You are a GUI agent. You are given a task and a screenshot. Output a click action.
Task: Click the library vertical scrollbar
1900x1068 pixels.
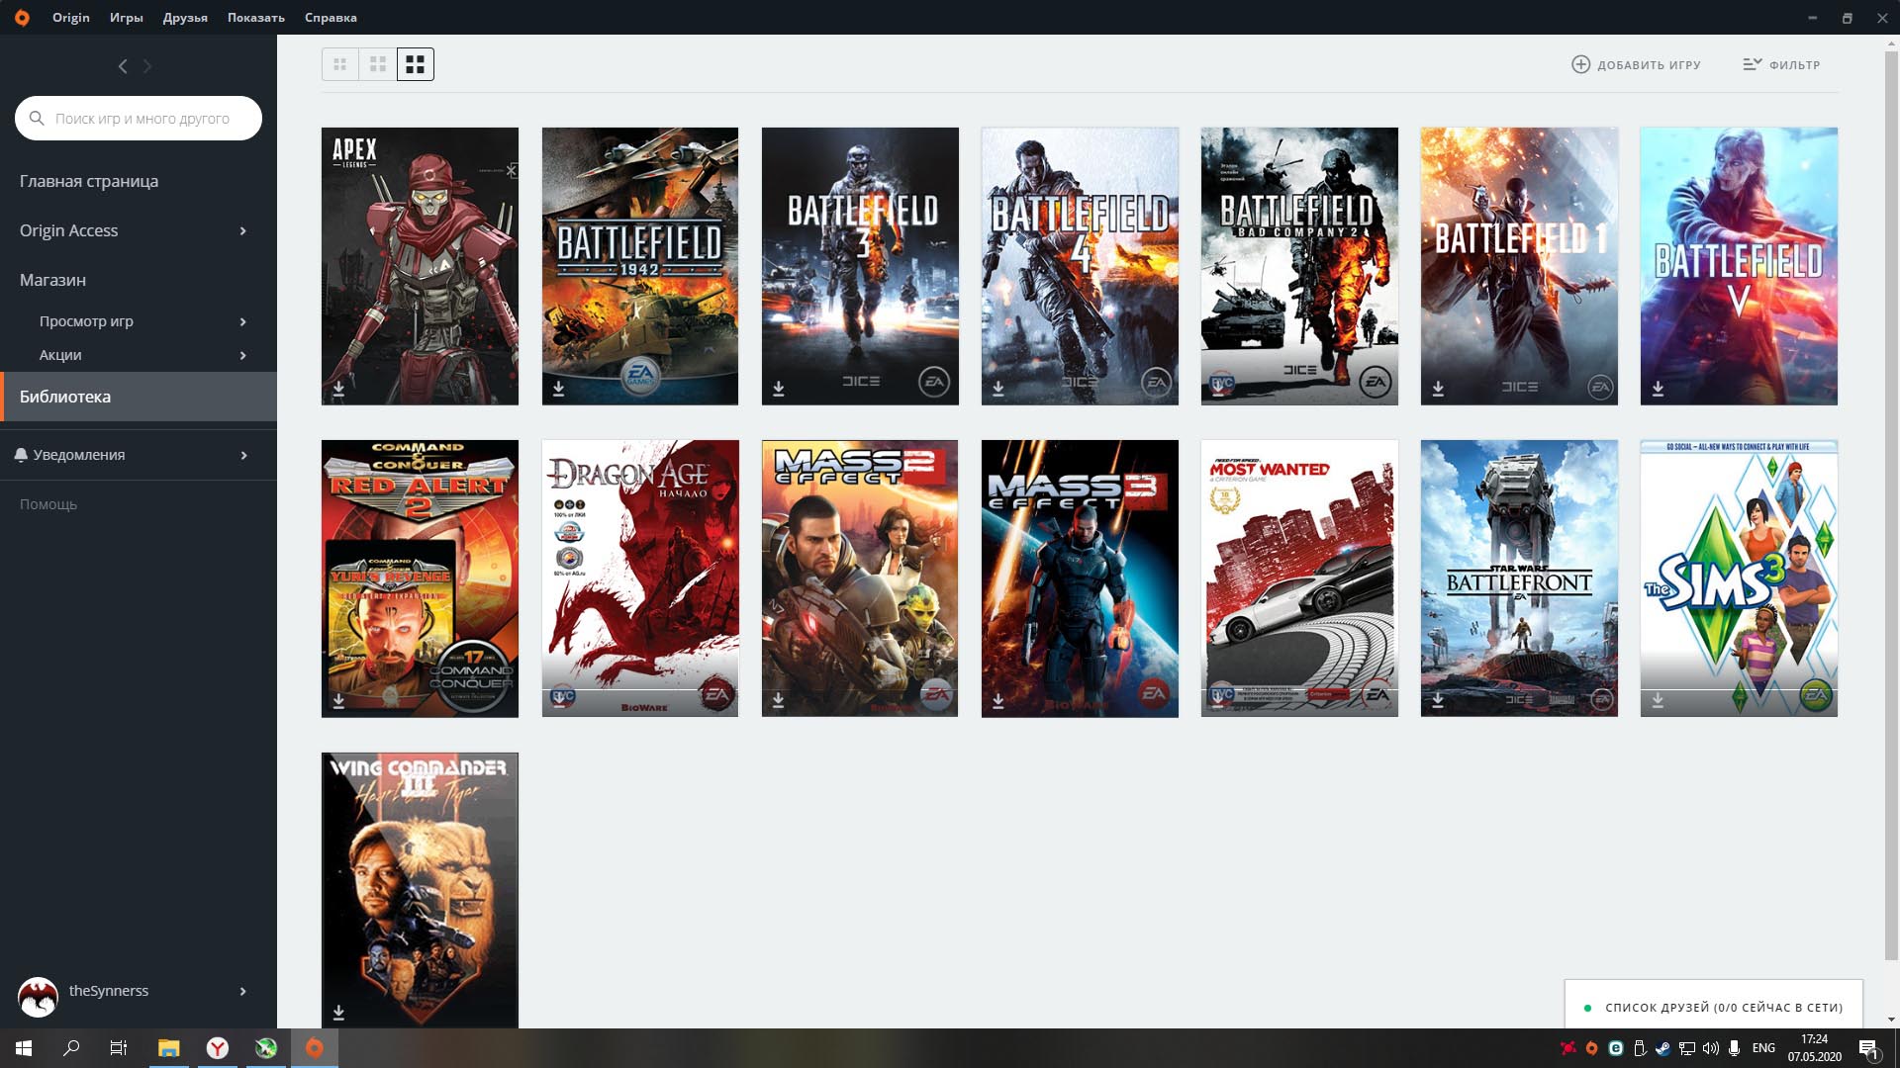(x=1891, y=504)
